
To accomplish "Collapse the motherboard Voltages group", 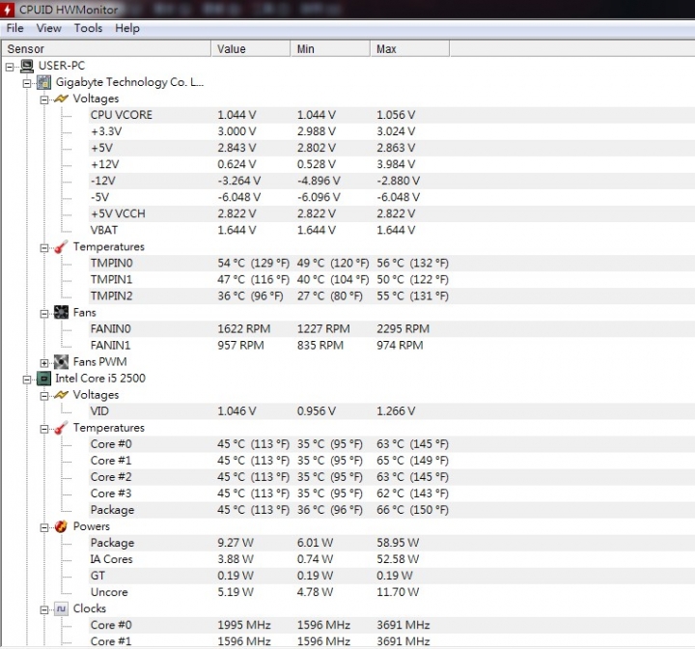I will coord(44,99).
